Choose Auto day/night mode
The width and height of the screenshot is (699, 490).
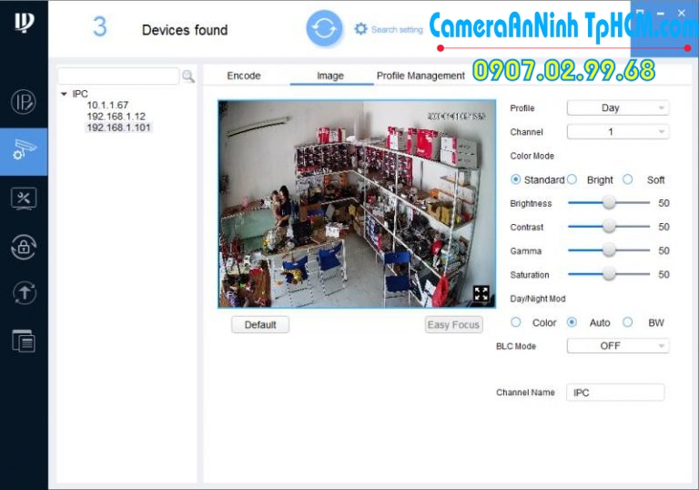(x=572, y=322)
